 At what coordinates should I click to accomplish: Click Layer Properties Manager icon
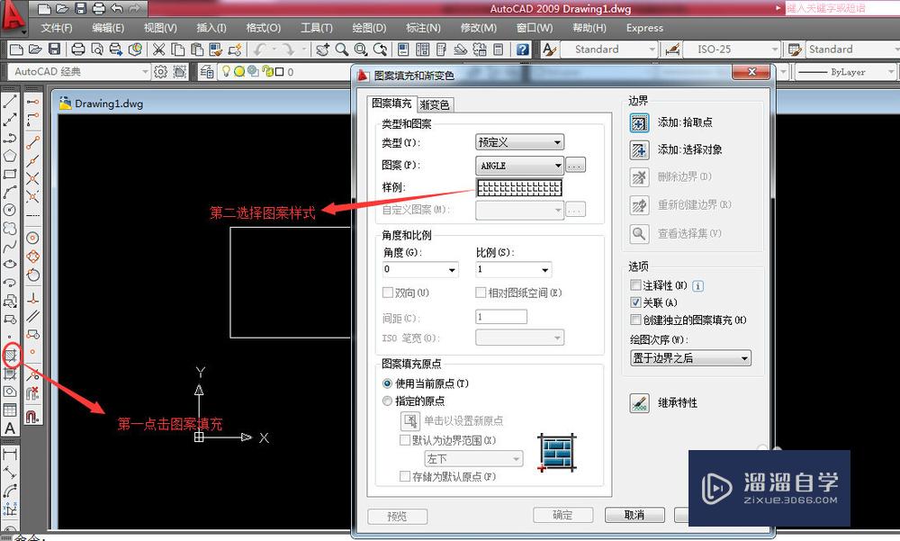pos(207,72)
